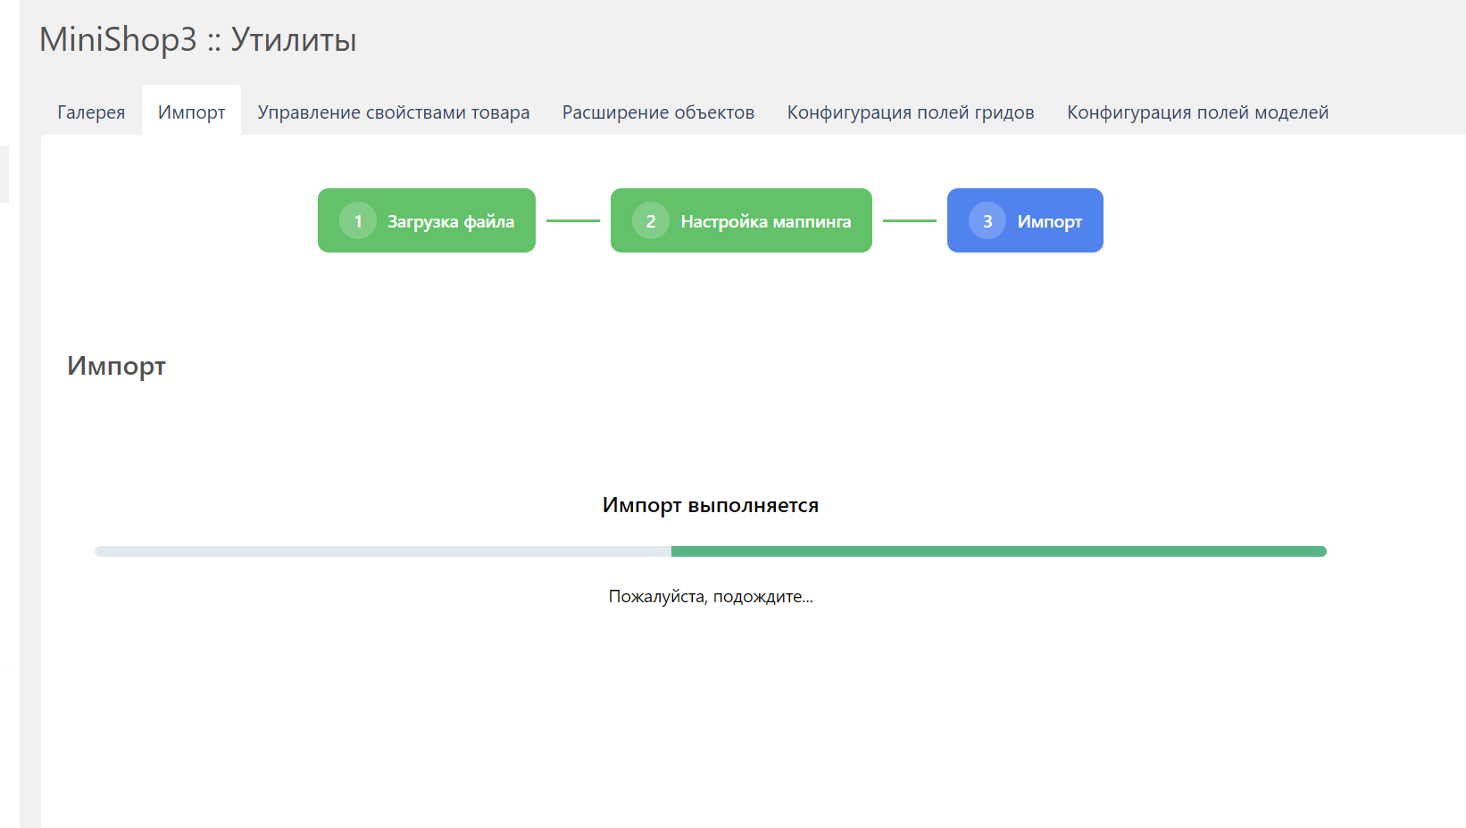Open the Расширение объектов tab
Screen dimensions: 1466x828
[658, 112]
